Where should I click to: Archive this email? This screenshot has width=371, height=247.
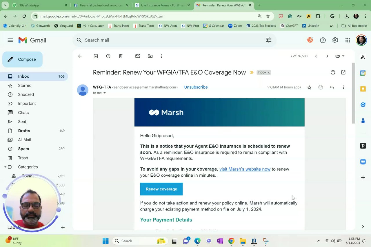click(96, 56)
